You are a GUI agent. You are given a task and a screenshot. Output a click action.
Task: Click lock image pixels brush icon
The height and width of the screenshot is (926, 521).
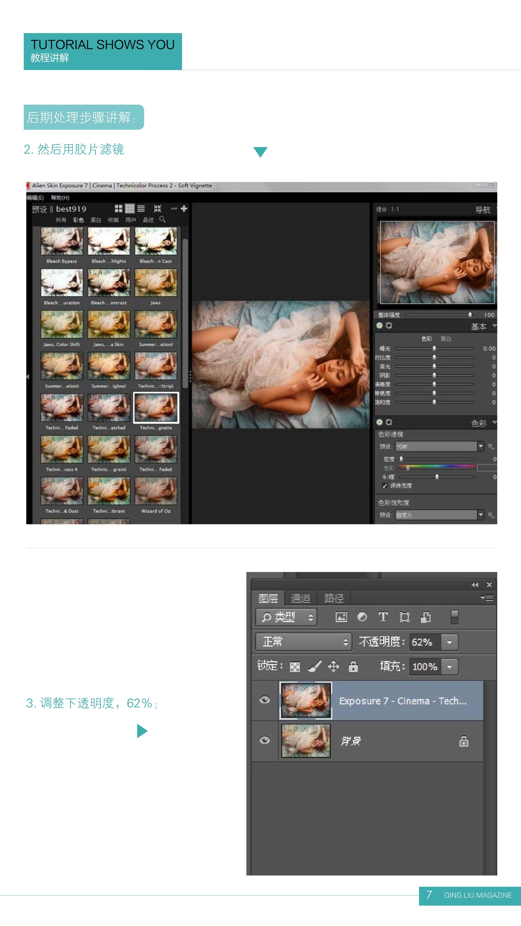(x=315, y=666)
